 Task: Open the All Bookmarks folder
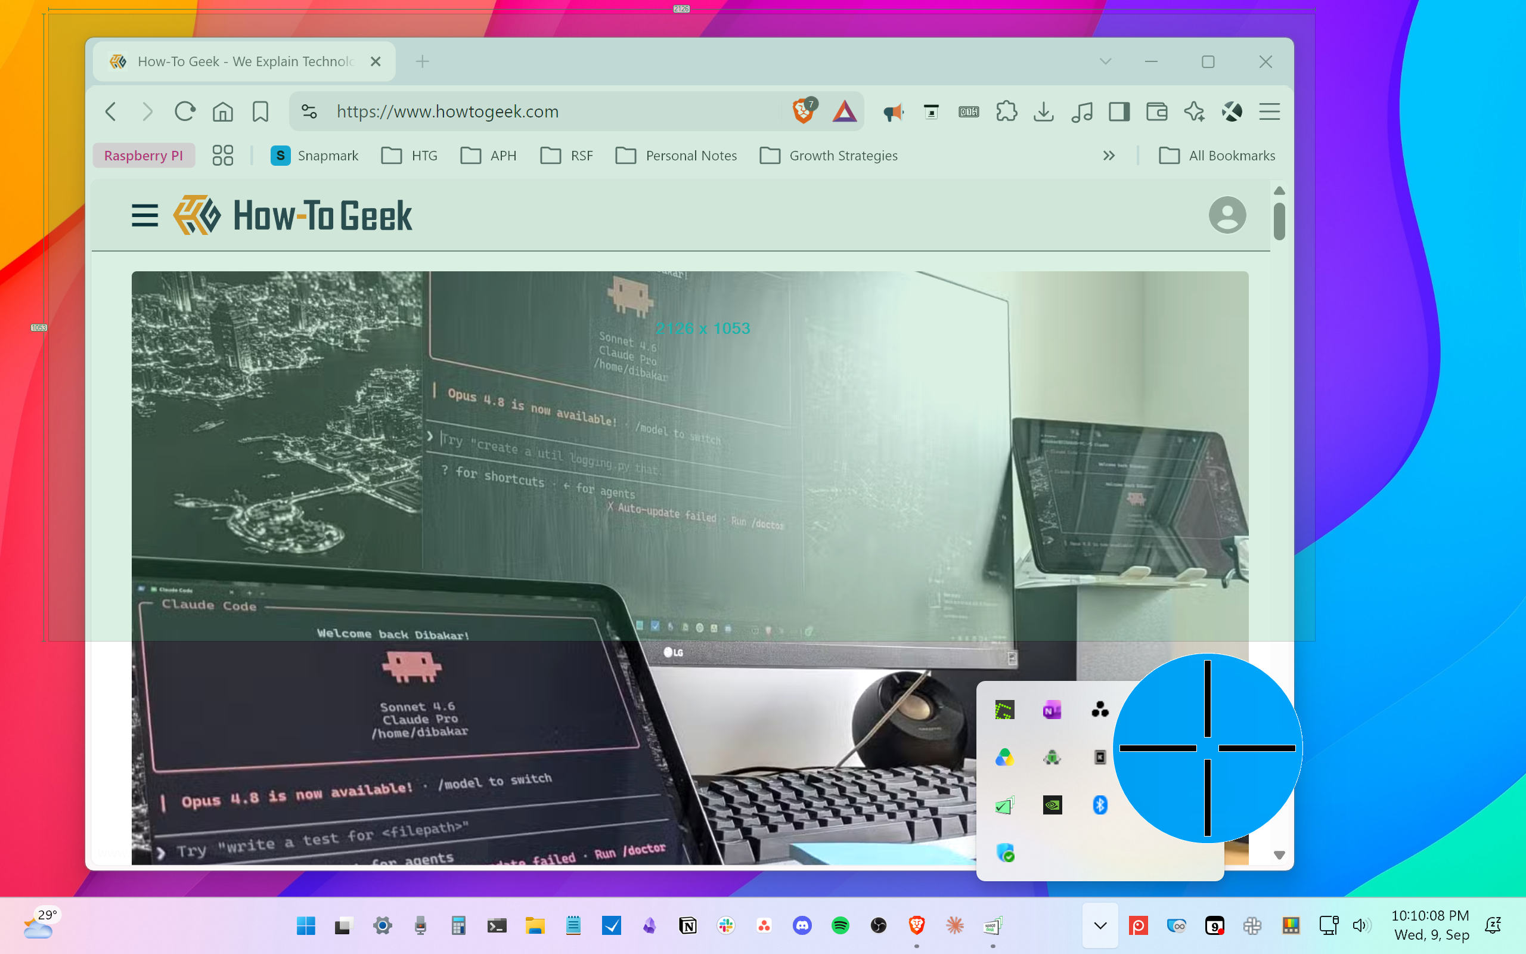(x=1217, y=155)
